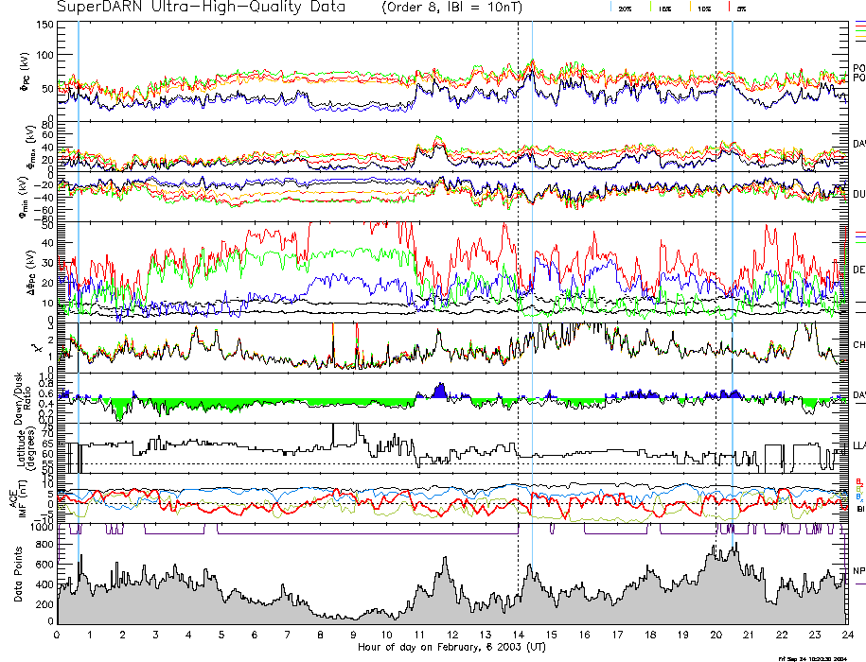Select the dashed vertical marker at hour 14
The height and width of the screenshot is (662, 866).
click(518, 284)
